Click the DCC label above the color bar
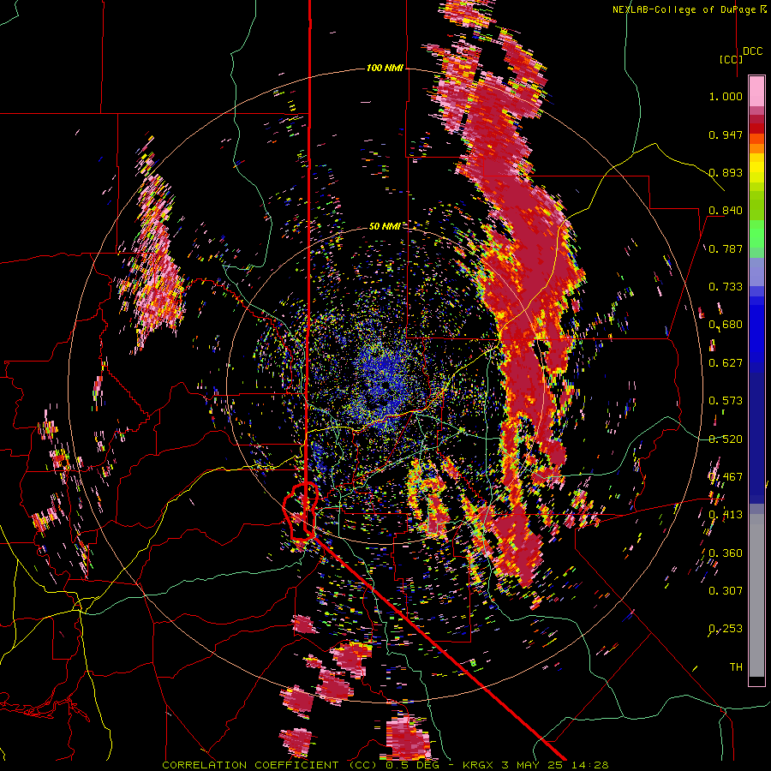Viewport: 771px width, 771px height. pos(753,51)
